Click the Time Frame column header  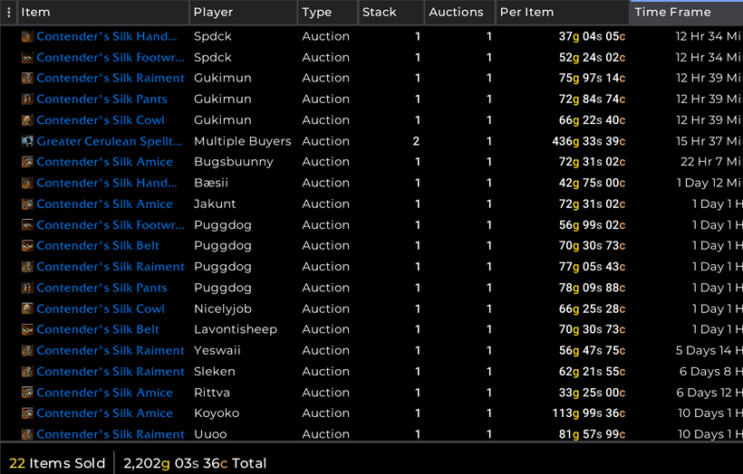pyautogui.click(x=685, y=13)
